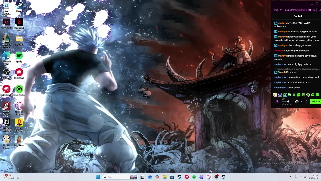Open the Recycle Bin desktop icon
The width and height of the screenshot is (321, 181).
[x=6, y=8]
